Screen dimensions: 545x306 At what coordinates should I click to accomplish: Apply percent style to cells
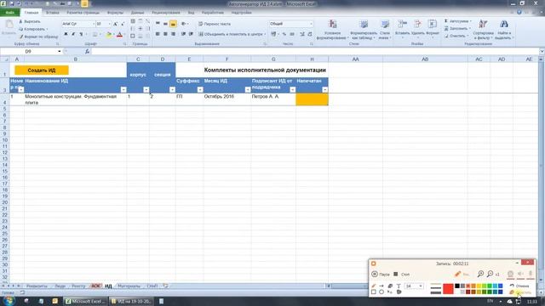284,34
